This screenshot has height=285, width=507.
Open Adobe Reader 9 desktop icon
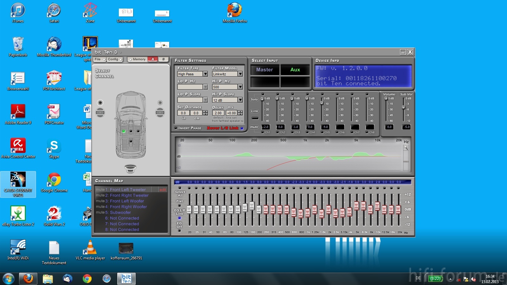[x=18, y=114]
